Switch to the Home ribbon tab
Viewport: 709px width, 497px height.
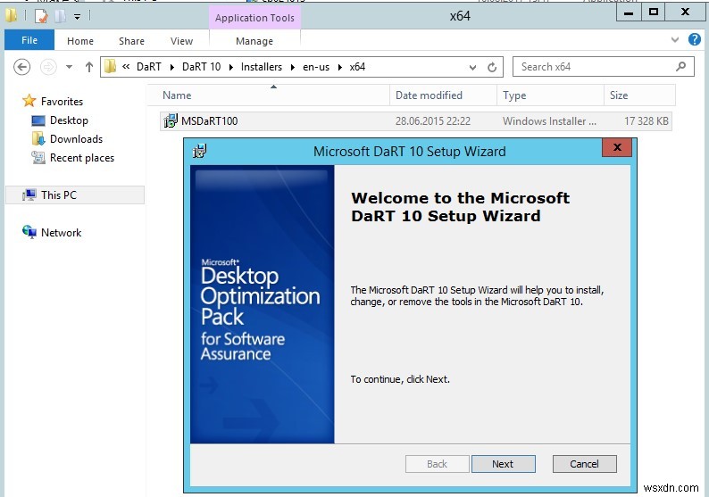[80, 41]
